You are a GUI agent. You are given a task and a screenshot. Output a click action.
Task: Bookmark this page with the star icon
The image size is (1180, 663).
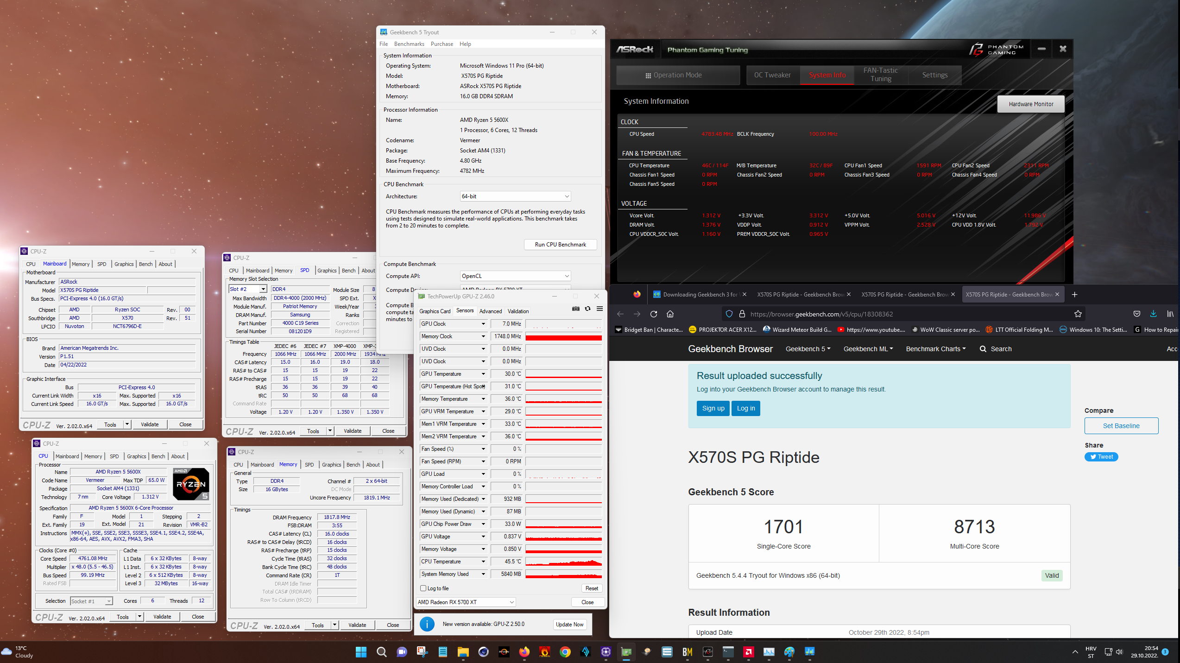1078,314
